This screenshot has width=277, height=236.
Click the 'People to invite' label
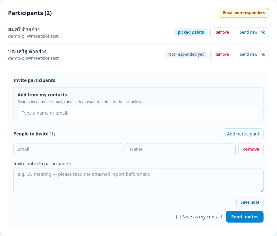click(31, 134)
